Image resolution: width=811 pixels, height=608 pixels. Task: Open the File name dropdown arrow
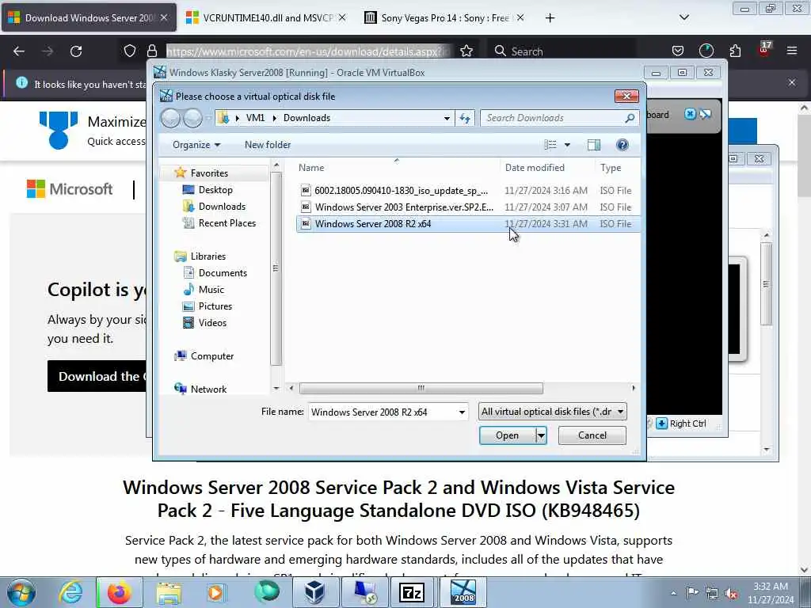462,412
